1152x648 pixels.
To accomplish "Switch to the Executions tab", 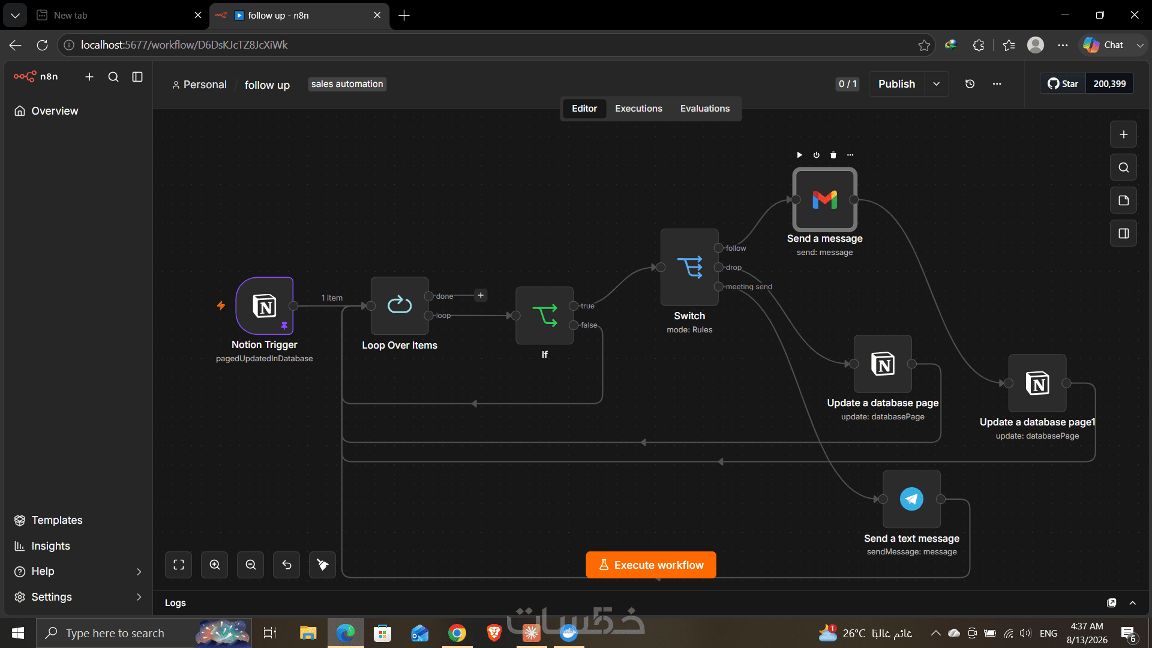I will point(638,109).
